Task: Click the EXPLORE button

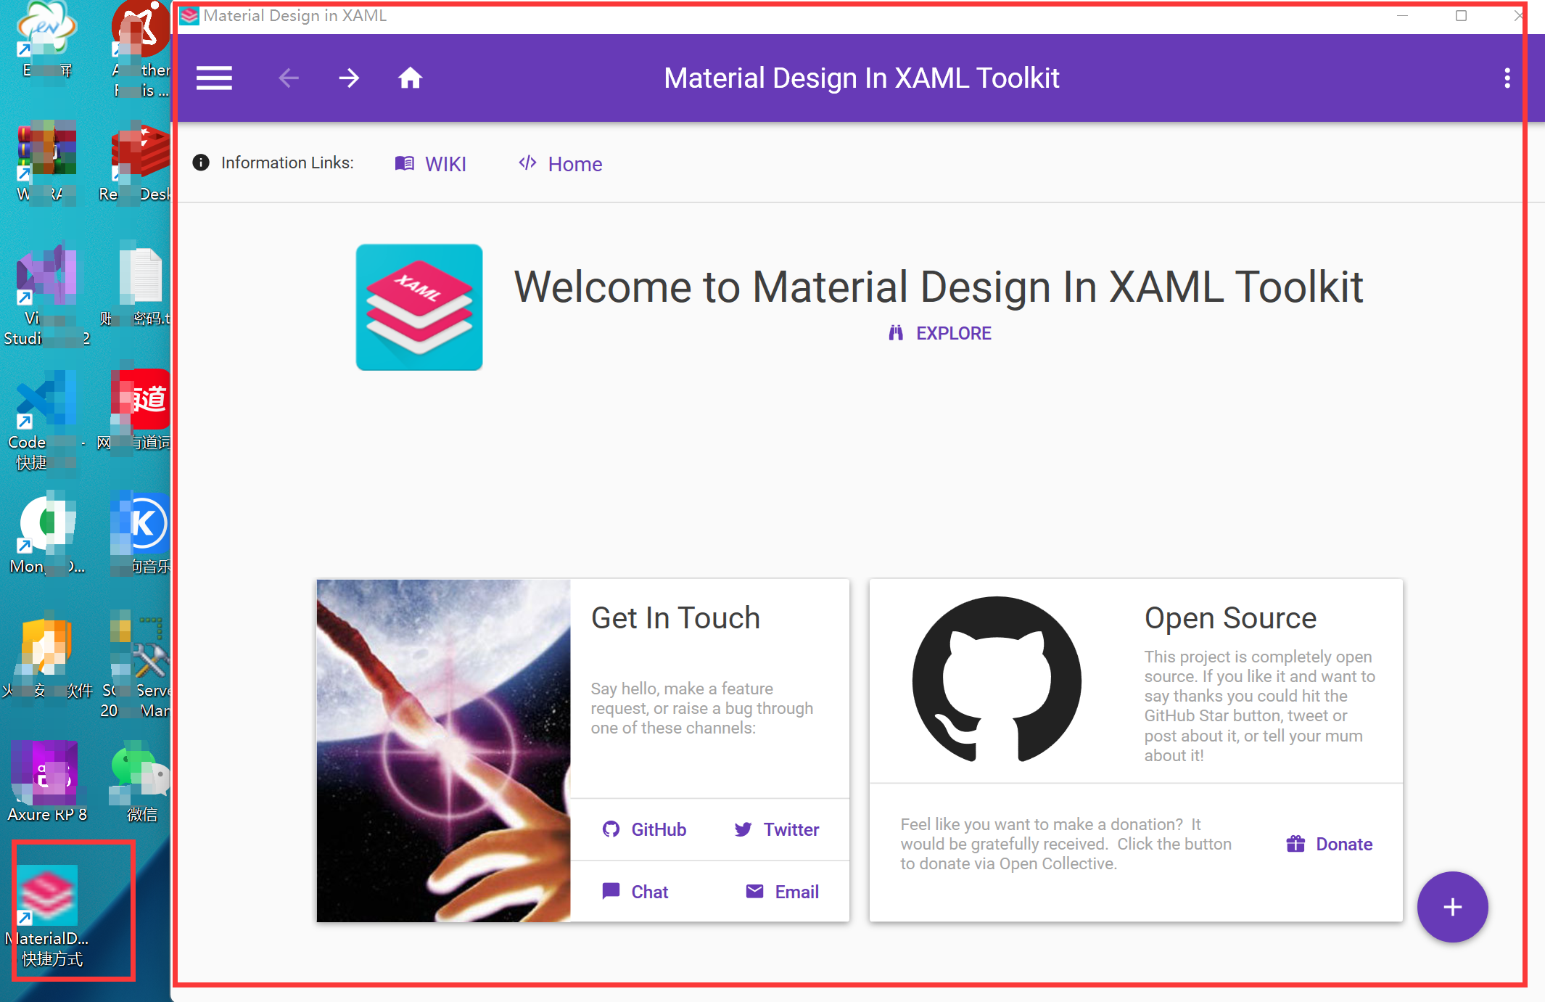Action: (940, 333)
